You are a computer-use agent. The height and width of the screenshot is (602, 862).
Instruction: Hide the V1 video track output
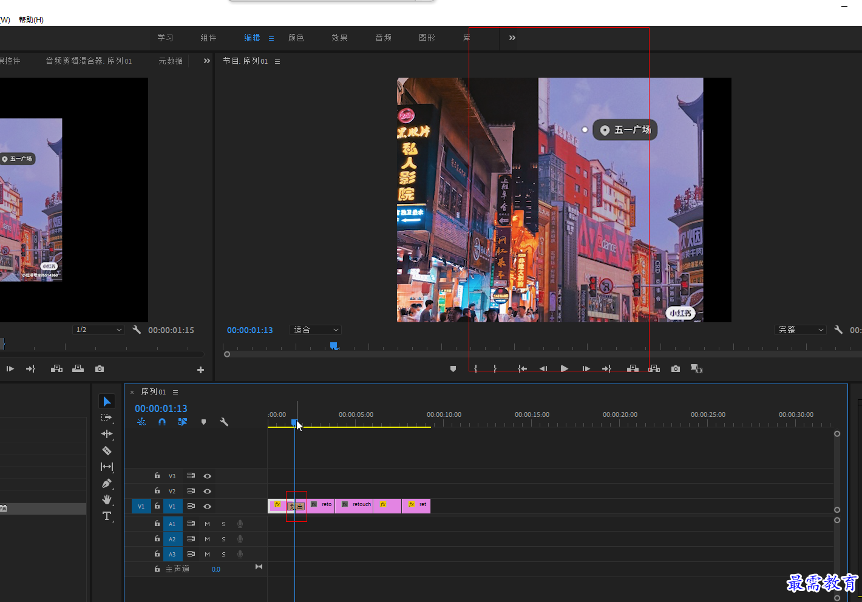[207, 506]
